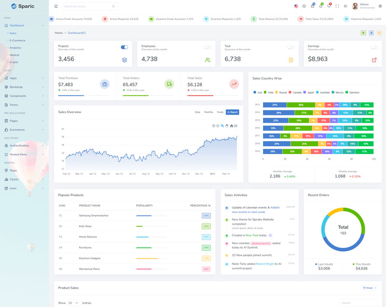Turn off the Projects toggle switch
This screenshot has width=386, height=307.
pyautogui.click(x=124, y=47)
